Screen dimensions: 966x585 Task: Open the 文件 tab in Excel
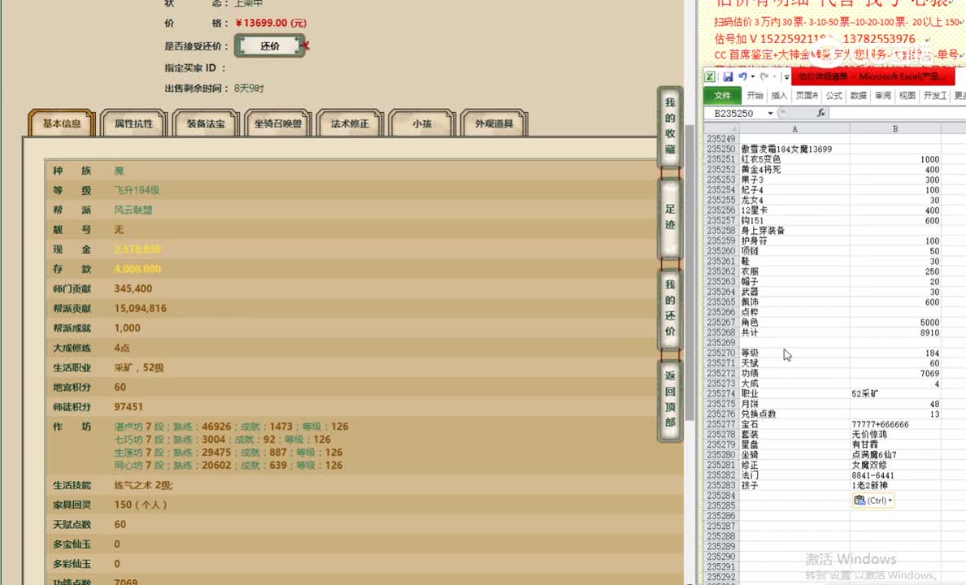722,95
